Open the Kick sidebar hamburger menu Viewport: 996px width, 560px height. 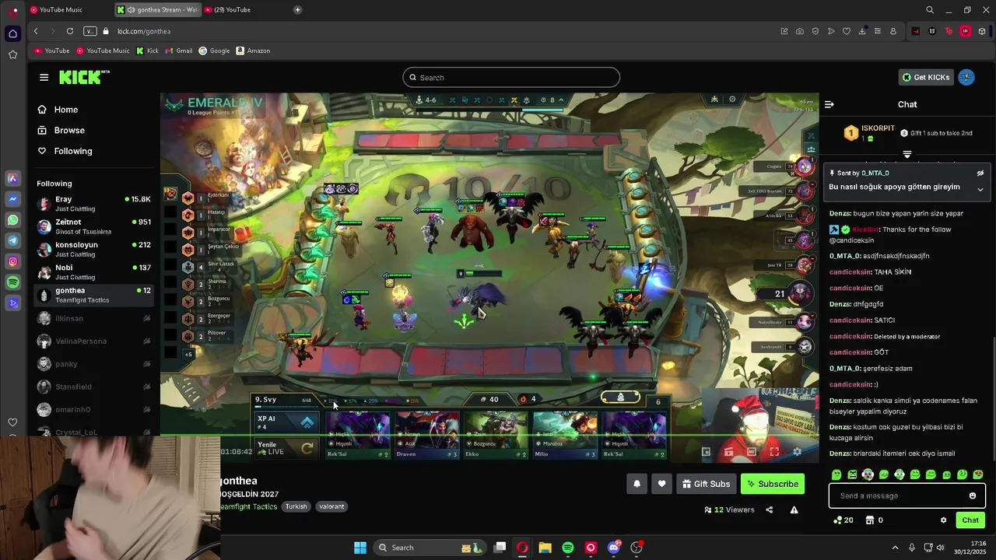coord(44,77)
